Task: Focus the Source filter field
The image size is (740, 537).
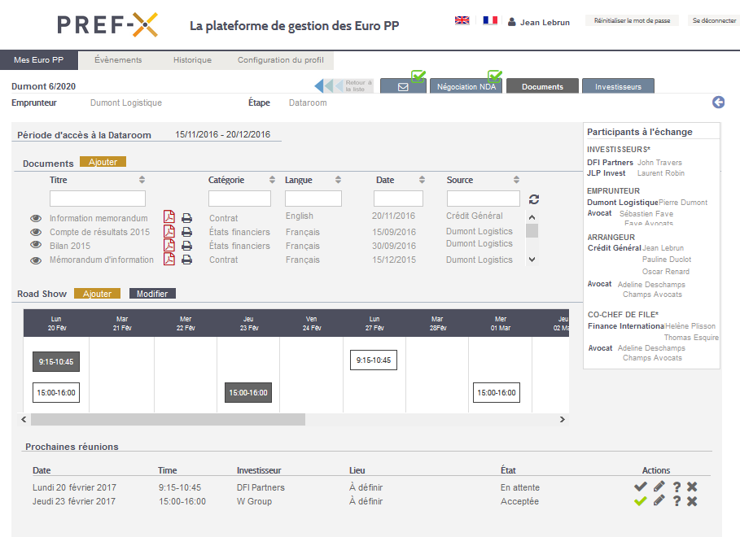Action: (x=484, y=199)
